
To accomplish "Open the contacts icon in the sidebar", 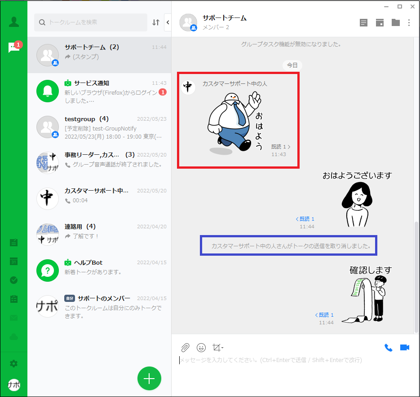I will point(13,22).
